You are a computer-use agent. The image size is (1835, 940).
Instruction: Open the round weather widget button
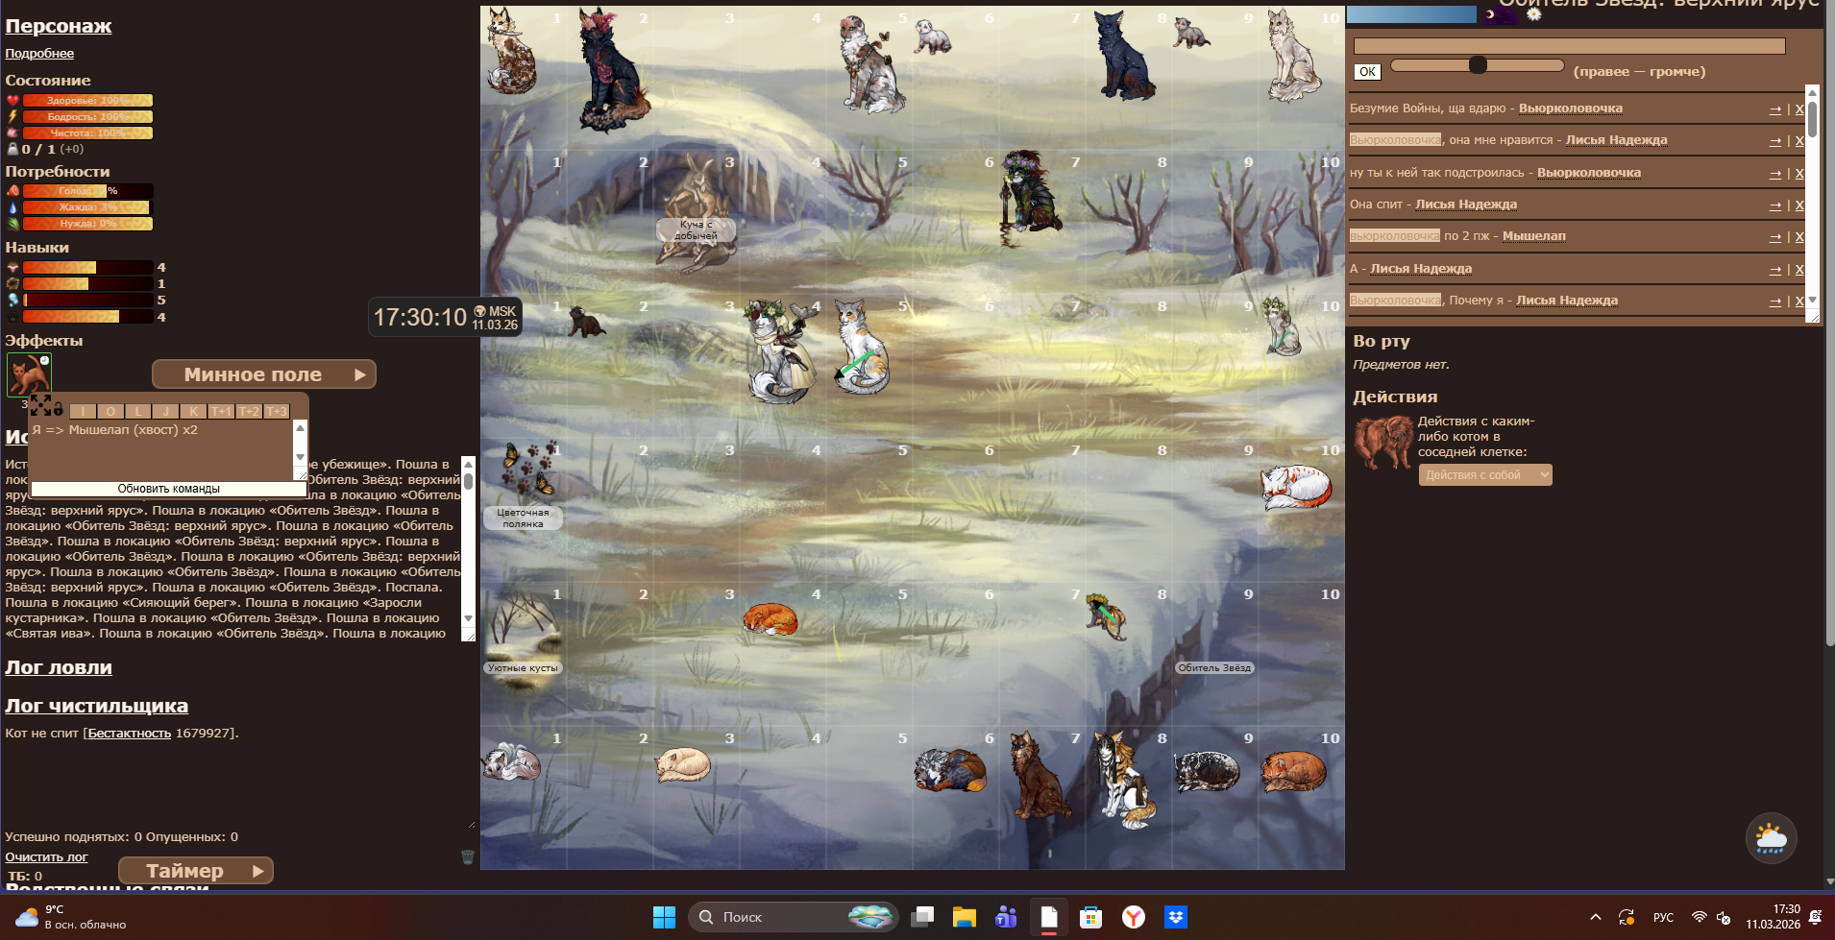coord(1771,838)
